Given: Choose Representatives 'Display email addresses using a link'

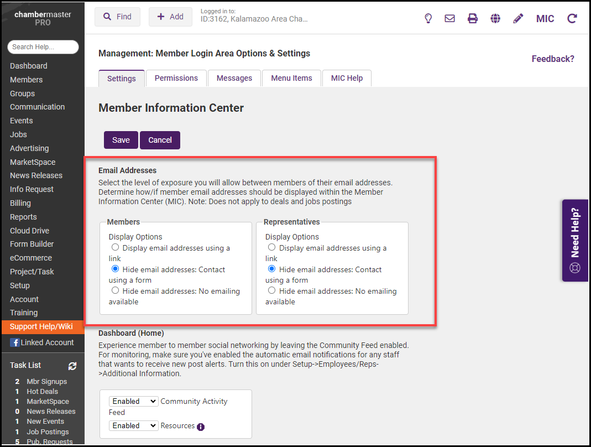Looking at the screenshot, I should coord(271,248).
